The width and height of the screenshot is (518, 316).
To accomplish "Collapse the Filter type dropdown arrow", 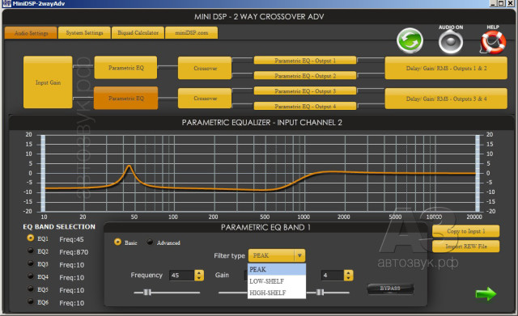I will (x=299, y=255).
